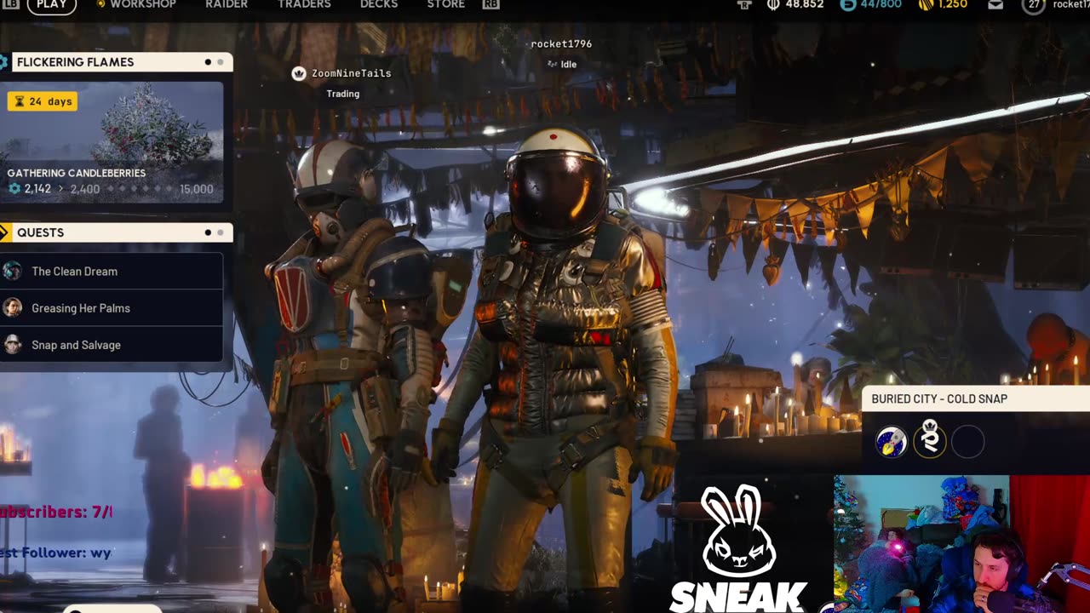1090x613 pixels.
Task: Open the DECKS tab
Action: 379,4
